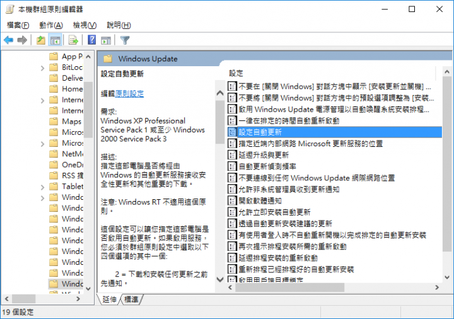The image size is (454, 319).
Task: Click the folder icon next to BitLoc
Action: click(54, 67)
